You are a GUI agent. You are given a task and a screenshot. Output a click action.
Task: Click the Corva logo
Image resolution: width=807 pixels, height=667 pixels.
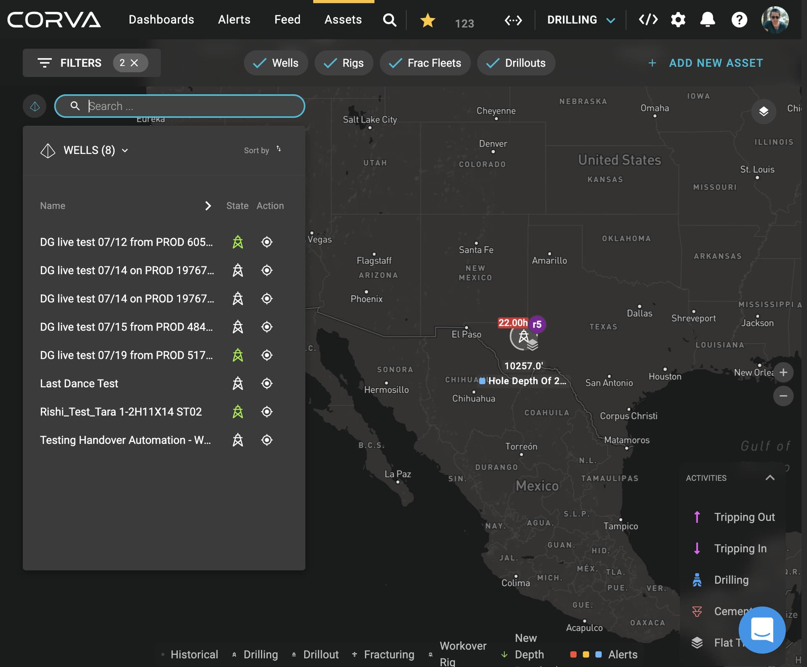pos(54,19)
